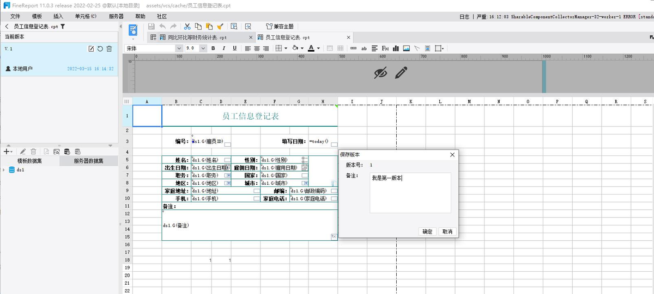
Task: Select cell A1 in the grid
Action: click(147, 116)
